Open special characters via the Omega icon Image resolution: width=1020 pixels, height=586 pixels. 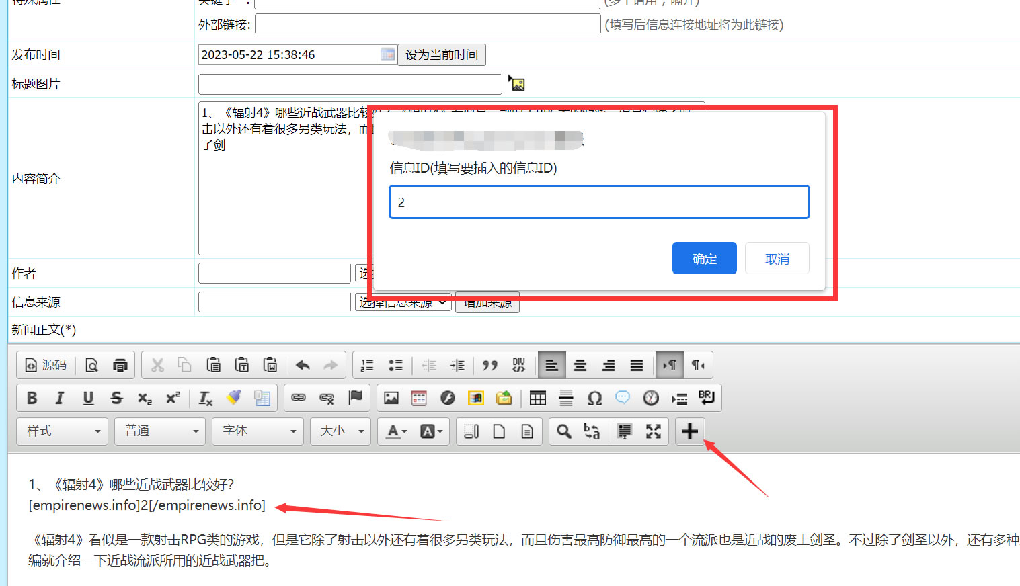point(594,397)
